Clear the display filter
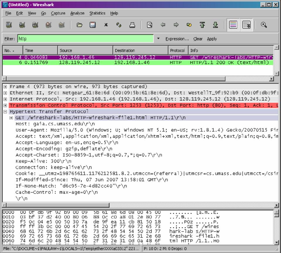This screenshot has height=253, width=281. pos(198,39)
